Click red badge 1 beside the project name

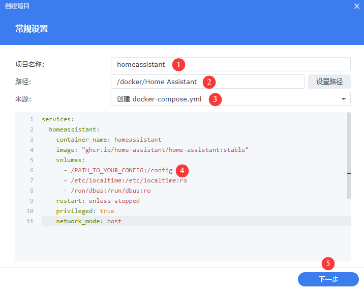[178, 65]
